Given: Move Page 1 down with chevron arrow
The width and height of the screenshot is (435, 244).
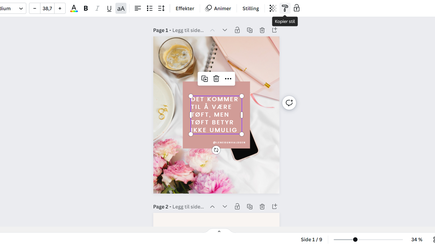Looking at the screenshot, I should pos(225,30).
